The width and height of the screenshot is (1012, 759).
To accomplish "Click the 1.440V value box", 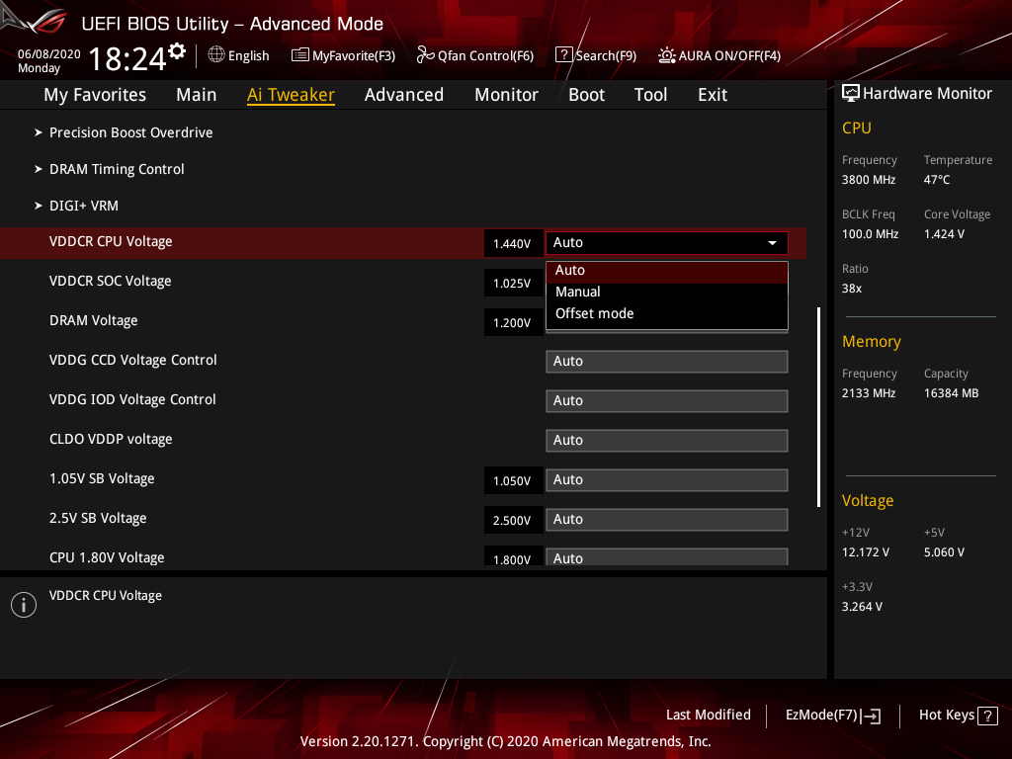I will [x=513, y=244].
